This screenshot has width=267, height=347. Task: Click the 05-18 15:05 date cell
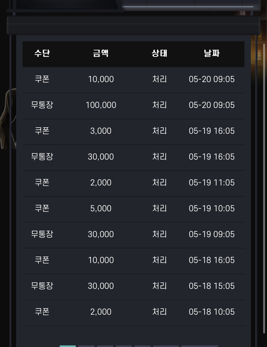tap(212, 286)
